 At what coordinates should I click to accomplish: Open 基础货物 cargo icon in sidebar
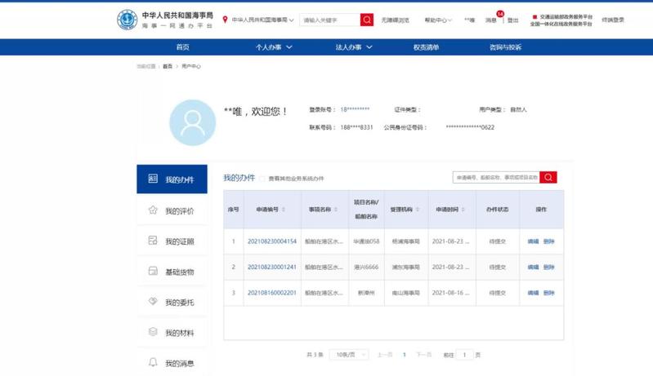click(x=153, y=271)
